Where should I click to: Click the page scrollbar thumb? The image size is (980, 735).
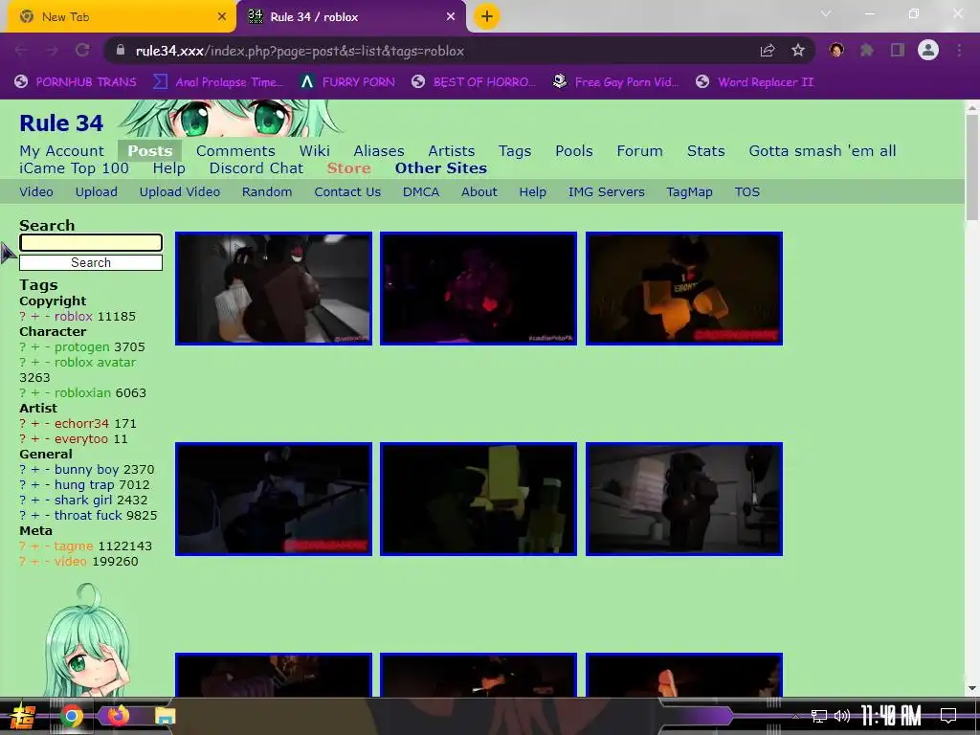coord(972,167)
